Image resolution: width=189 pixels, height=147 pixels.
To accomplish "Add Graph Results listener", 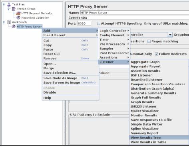I will (x=159, y=102).
